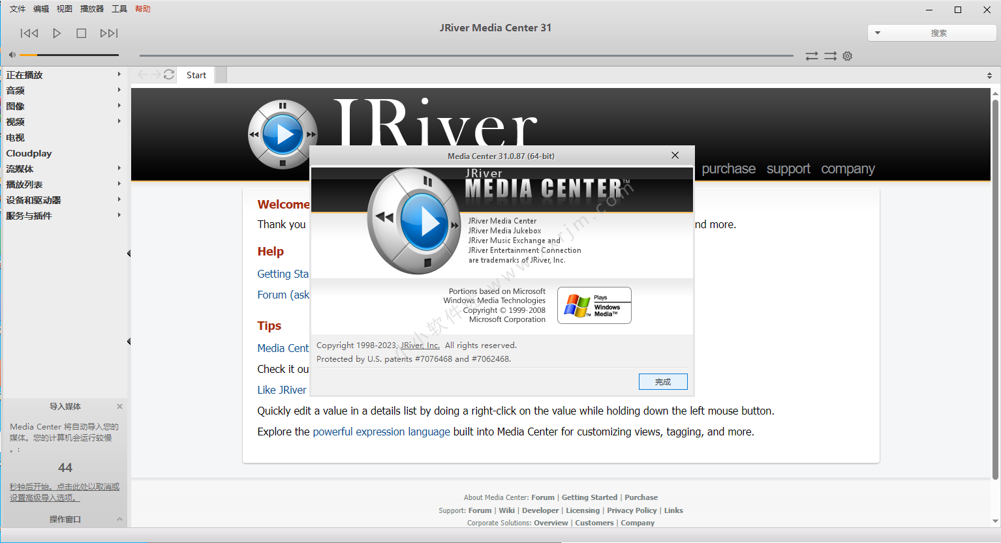Toggle continuous play mode
This screenshot has height=543, width=1001.
click(829, 56)
